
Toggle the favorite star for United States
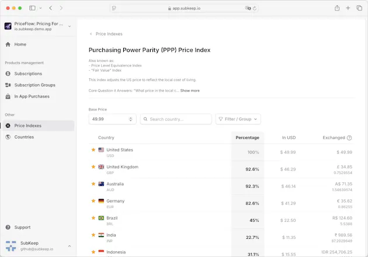(93, 150)
